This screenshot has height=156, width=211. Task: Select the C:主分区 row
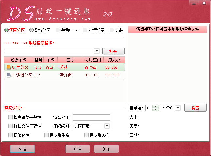point(64,67)
